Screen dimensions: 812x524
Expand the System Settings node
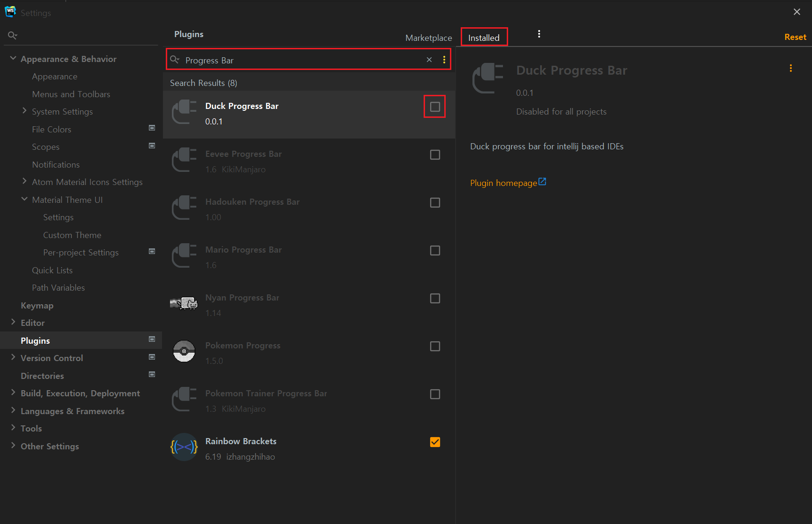pyautogui.click(x=24, y=111)
